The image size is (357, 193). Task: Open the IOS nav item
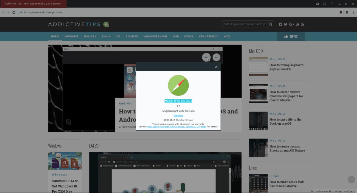[118, 36]
